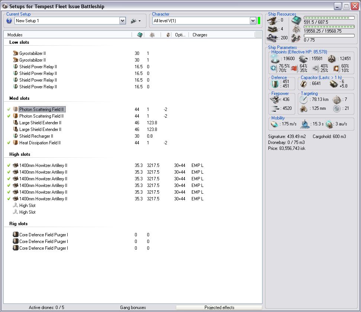This screenshot has height=312, width=361.
Task: Click the explosive resistance icon showing 60%
Action: [x=336, y=68]
